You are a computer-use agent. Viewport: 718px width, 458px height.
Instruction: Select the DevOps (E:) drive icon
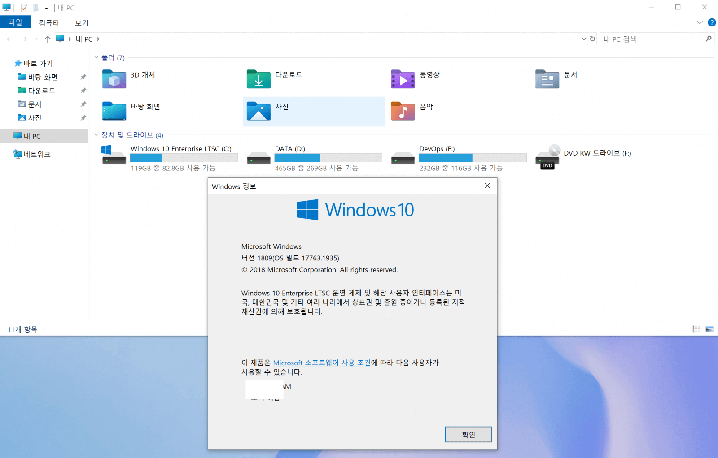(x=403, y=158)
